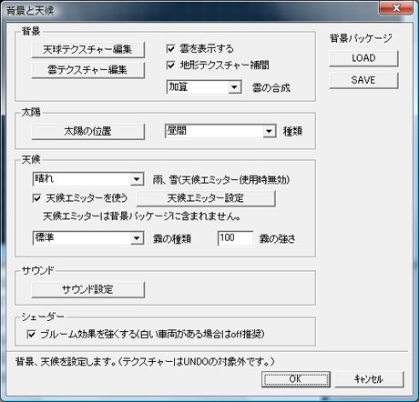Open the 天候エミッター設定 dialog
The image size is (419, 402).
tap(206, 198)
